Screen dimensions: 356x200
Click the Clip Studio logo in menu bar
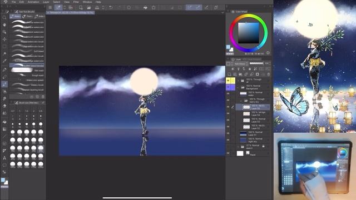click(x=6, y=2)
